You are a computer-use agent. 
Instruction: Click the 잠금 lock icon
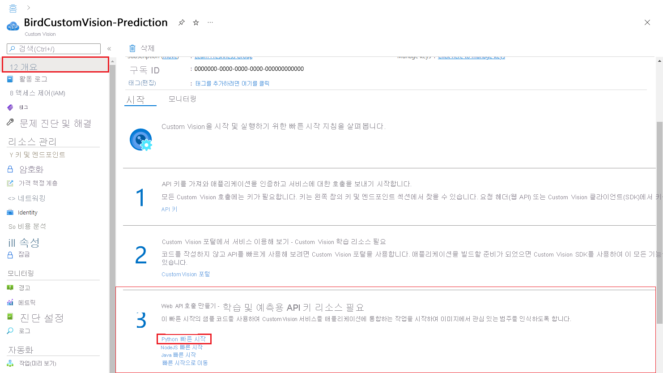(x=10, y=255)
